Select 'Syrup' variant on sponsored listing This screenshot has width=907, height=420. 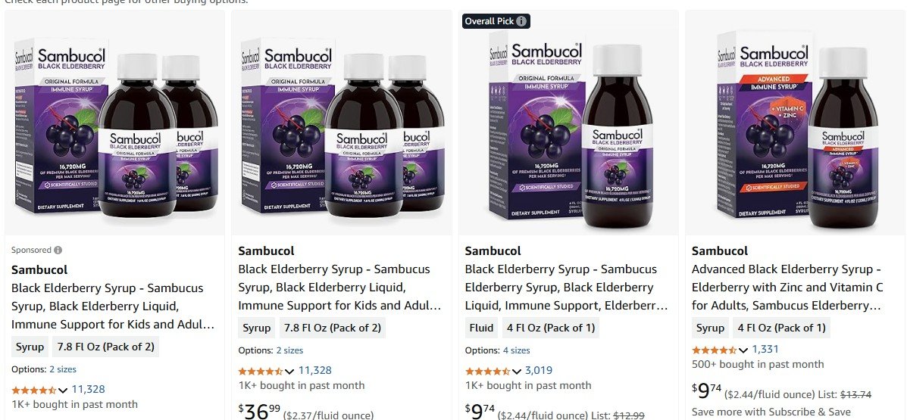[x=30, y=347]
